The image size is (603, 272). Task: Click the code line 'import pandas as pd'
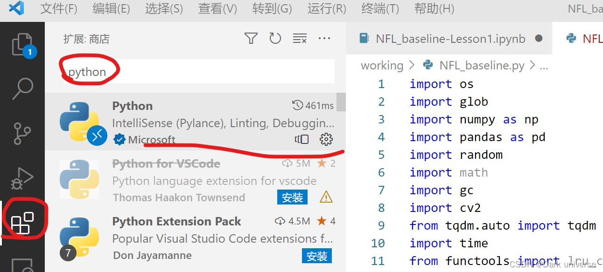(477, 137)
